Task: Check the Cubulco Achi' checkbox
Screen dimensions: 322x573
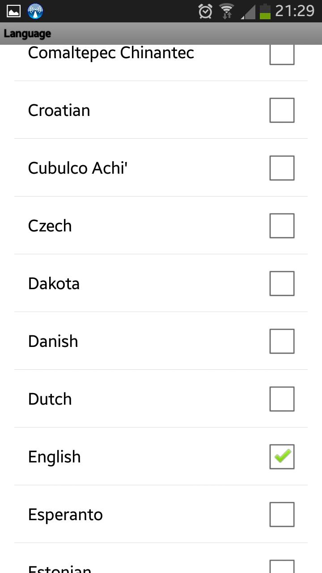Action: [282, 168]
